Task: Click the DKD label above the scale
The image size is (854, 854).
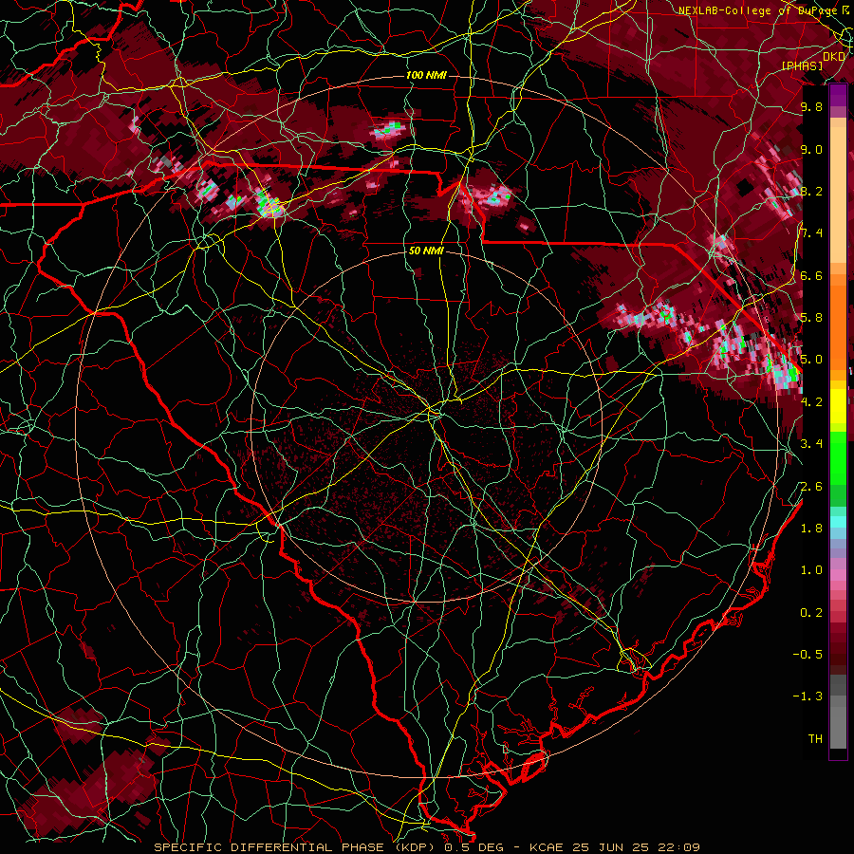Action: 833,56
